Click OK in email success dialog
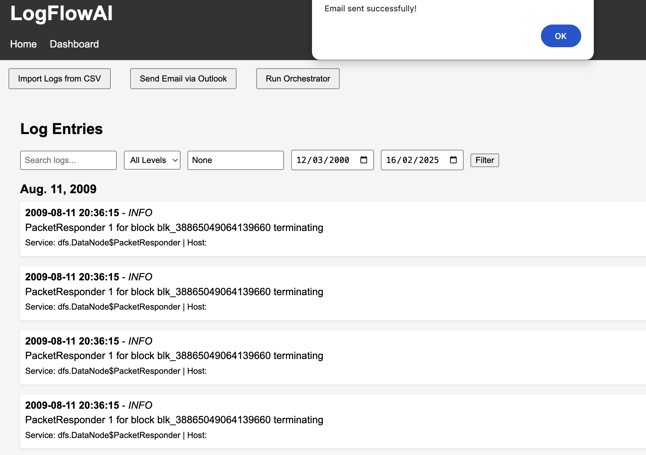Viewport: 646px width, 455px height. point(560,36)
